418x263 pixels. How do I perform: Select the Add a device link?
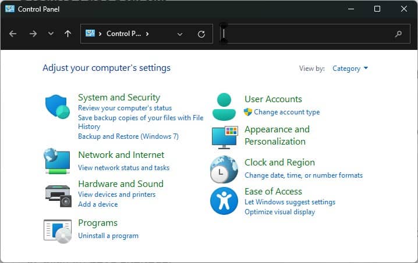click(x=98, y=204)
